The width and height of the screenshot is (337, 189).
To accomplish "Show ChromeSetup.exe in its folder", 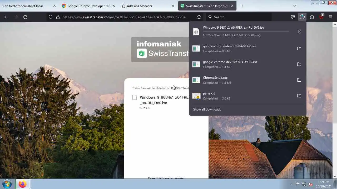I will [299, 80].
